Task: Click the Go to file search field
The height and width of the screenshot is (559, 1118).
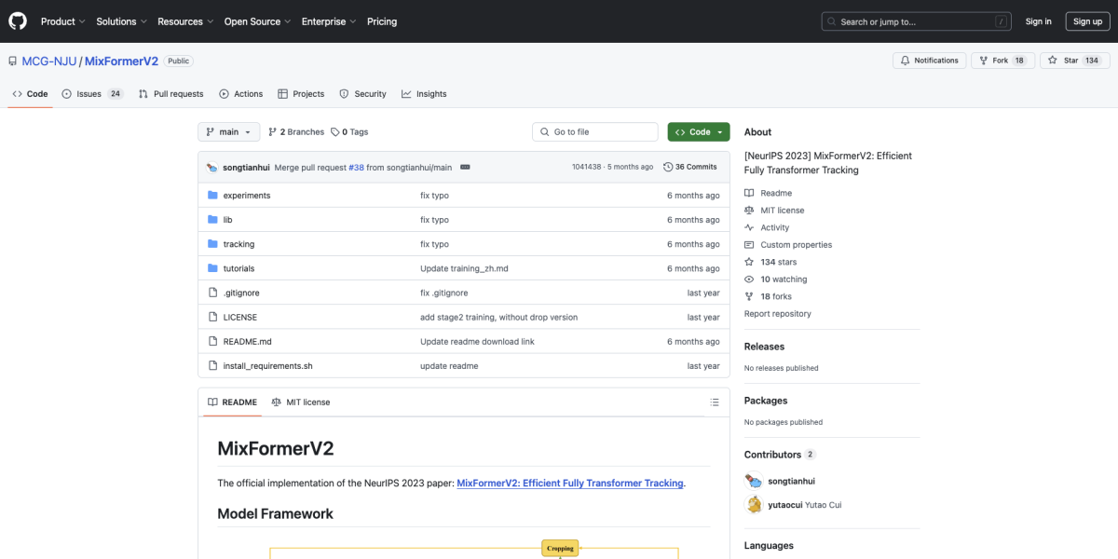Action: (x=594, y=131)
